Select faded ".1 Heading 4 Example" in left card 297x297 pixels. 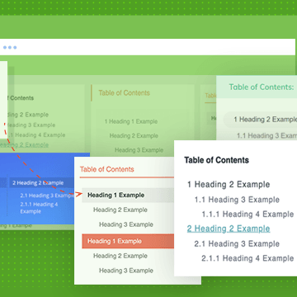pyautogui.click(x=36, y=135)
